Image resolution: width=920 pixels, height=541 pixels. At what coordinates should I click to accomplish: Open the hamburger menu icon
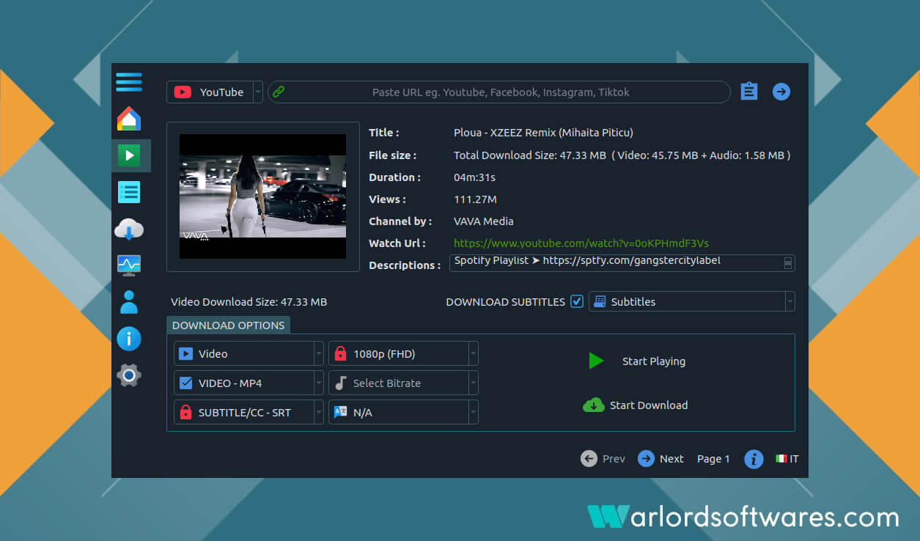point(129,82)
